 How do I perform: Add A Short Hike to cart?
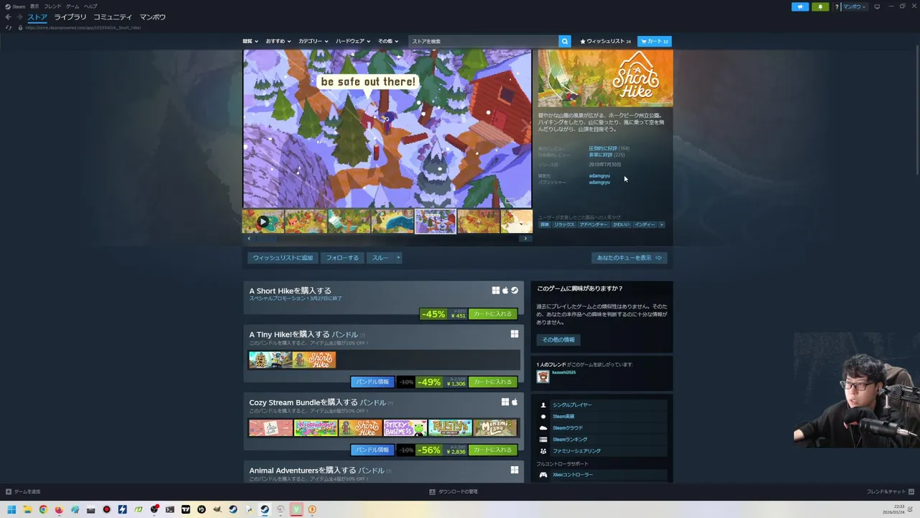[493, 314]
